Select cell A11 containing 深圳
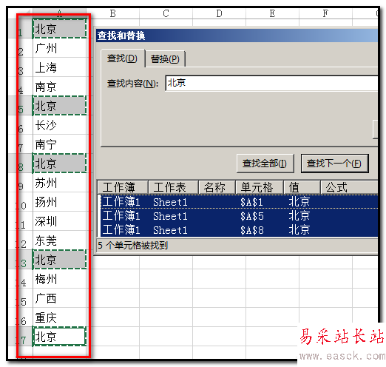The width and height of the screenshot is (386, 367). click(x=59, y=221)
